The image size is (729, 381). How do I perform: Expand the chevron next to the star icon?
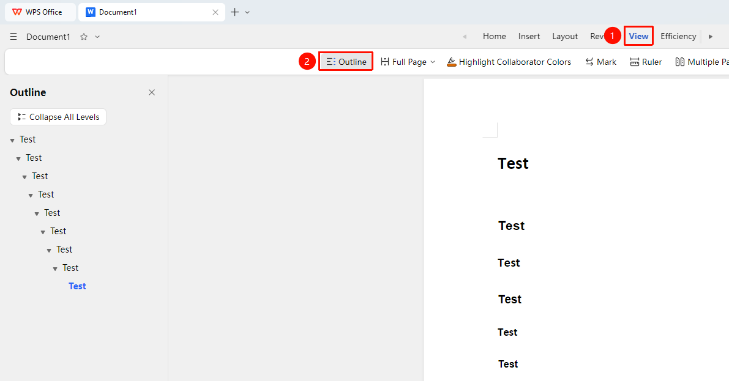(97, 36)
